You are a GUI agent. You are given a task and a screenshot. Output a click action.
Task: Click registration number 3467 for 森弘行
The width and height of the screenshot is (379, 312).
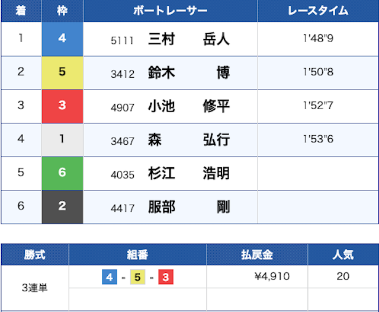point(123,141)
